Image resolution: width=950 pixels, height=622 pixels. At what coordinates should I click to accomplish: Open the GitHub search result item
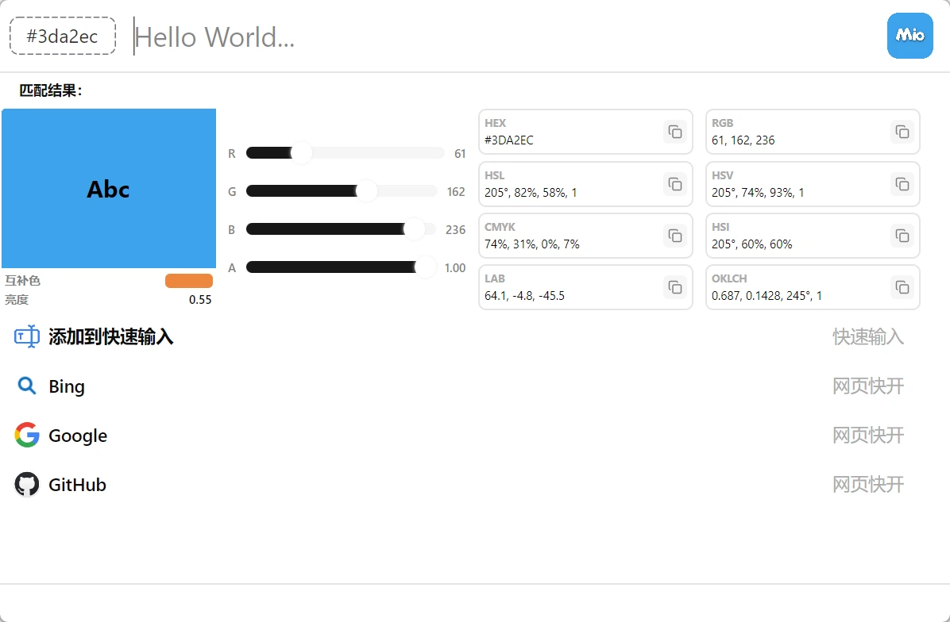pos(77,485)
